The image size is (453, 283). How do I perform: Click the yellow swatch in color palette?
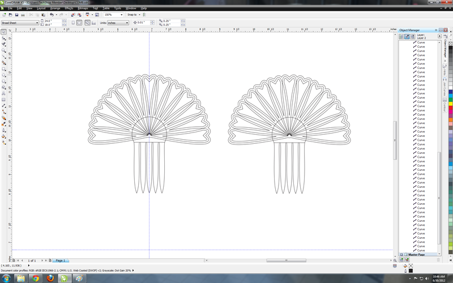pos(450,104)
